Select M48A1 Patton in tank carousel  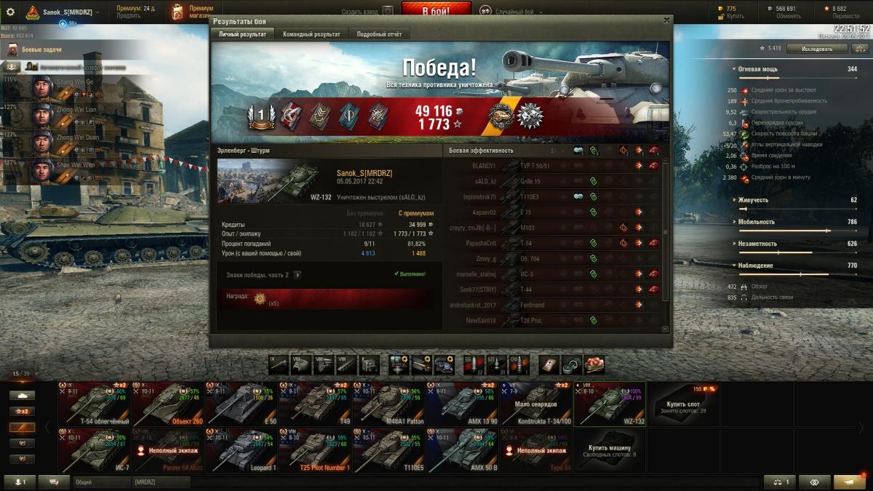(388, 404)
